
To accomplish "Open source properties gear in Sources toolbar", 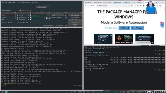I will point(24,22).
